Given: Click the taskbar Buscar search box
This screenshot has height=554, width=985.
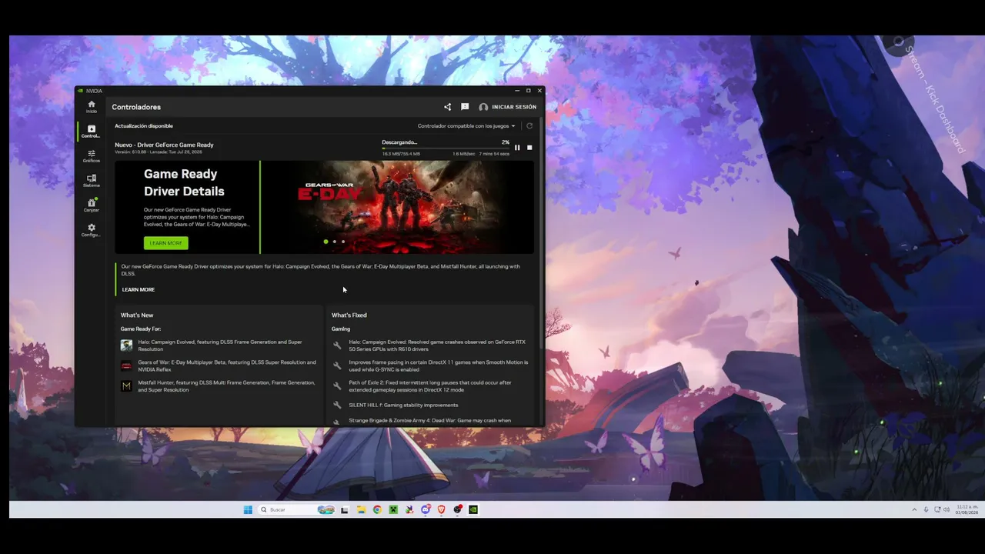Looking at the screenshot, I should [296, 509].
